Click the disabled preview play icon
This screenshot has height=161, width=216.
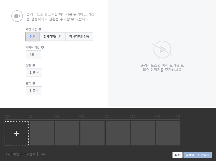point(162,49)
